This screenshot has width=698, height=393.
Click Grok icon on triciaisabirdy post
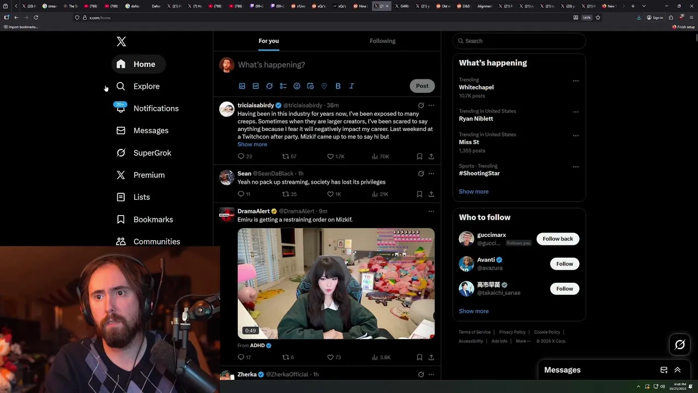(421, 105)
